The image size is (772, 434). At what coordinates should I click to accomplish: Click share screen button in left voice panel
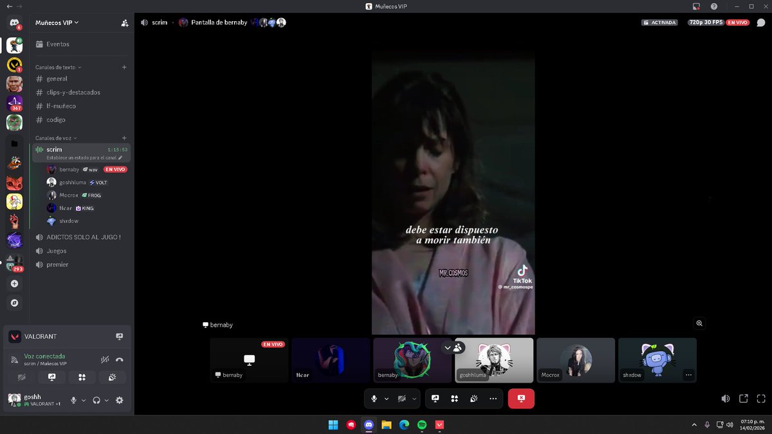[52, 377]
